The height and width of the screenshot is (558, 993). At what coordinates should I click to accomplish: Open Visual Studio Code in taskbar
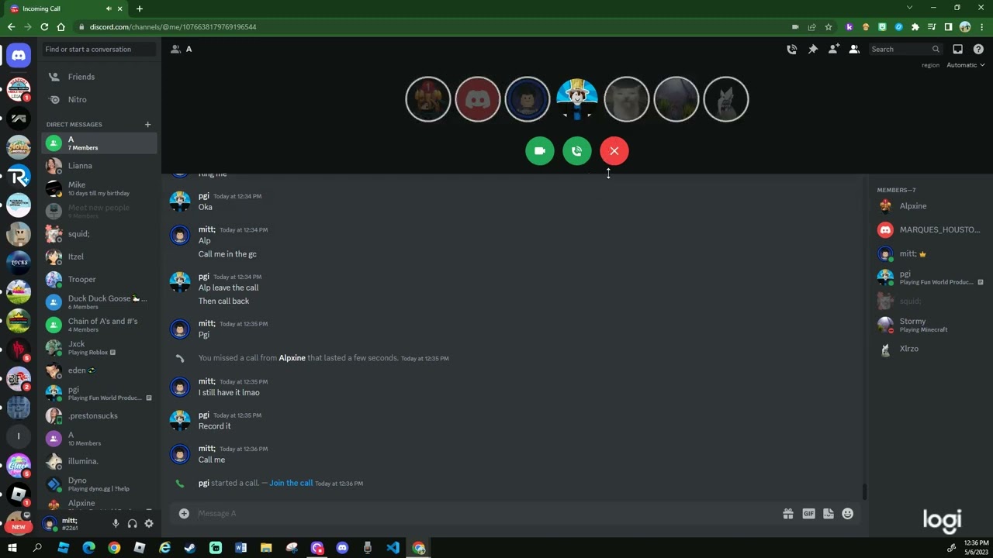point(393,548)
